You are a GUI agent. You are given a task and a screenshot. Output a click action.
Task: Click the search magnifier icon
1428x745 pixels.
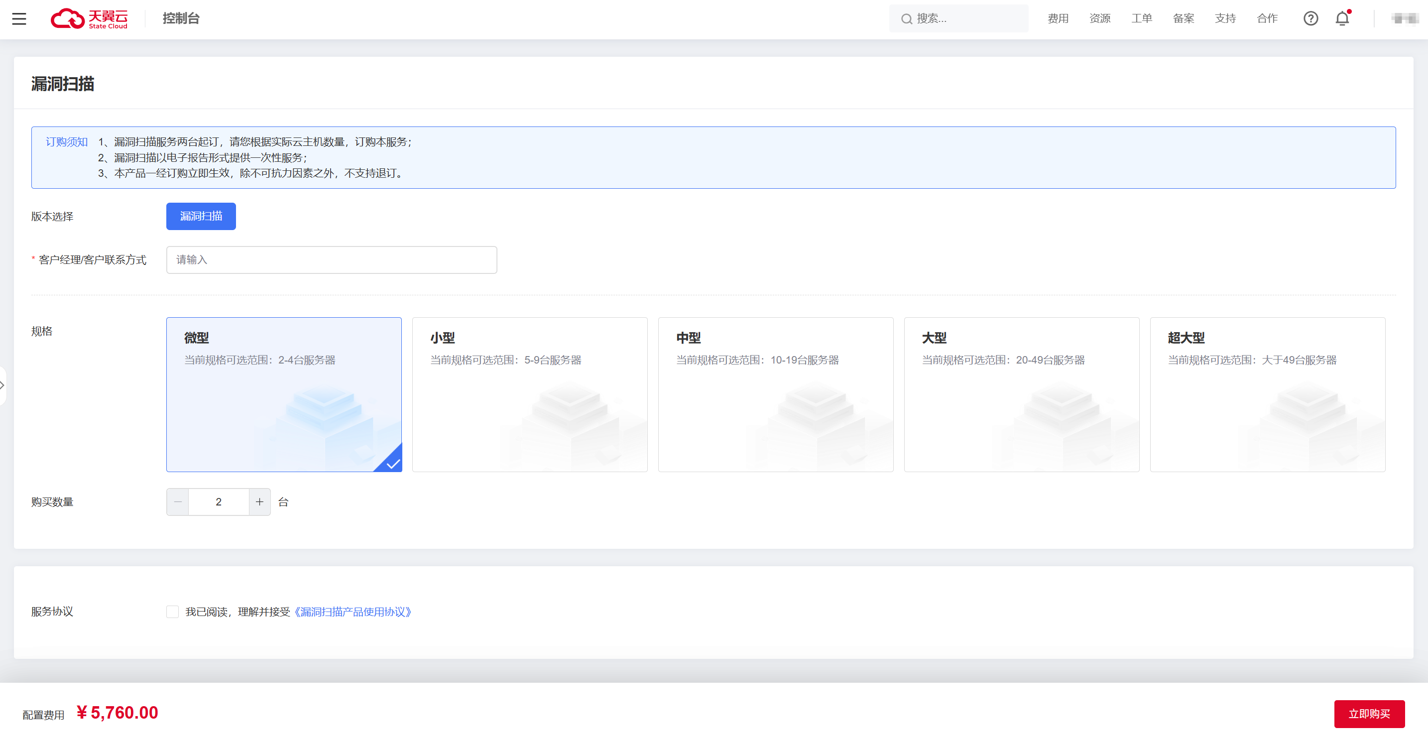click(x=906, y=19)
